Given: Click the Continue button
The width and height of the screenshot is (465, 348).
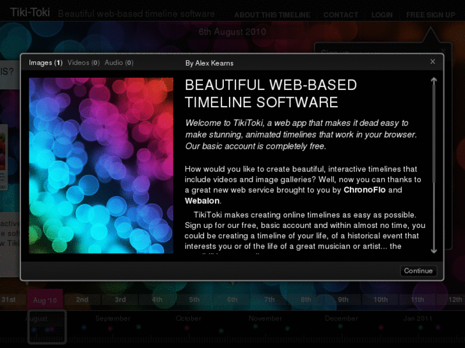Looking at the screenshot, I should pyautogui.click(x=418, y=271).
